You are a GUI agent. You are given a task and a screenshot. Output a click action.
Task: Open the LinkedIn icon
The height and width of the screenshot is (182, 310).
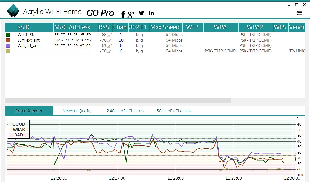coord(151,13)
